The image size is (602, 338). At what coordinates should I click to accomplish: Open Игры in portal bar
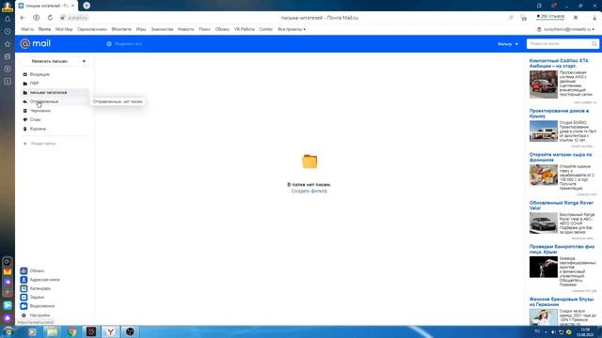141,29
